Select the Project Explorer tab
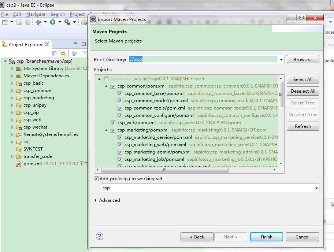The height and width of the screenshot is (252, 334). click(x=26, y=44)
